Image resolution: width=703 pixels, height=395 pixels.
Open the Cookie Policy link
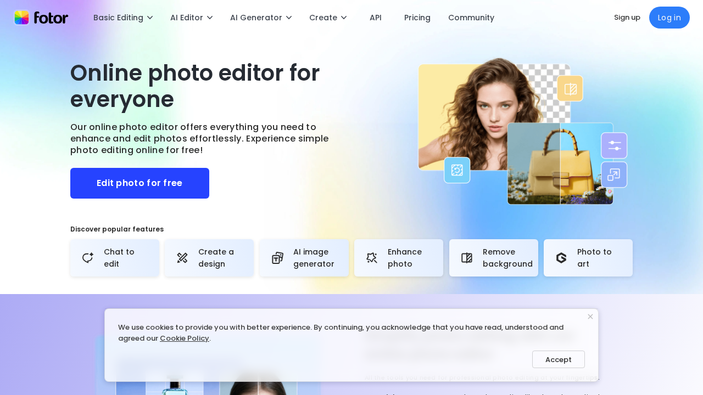[x=185, y=338]
